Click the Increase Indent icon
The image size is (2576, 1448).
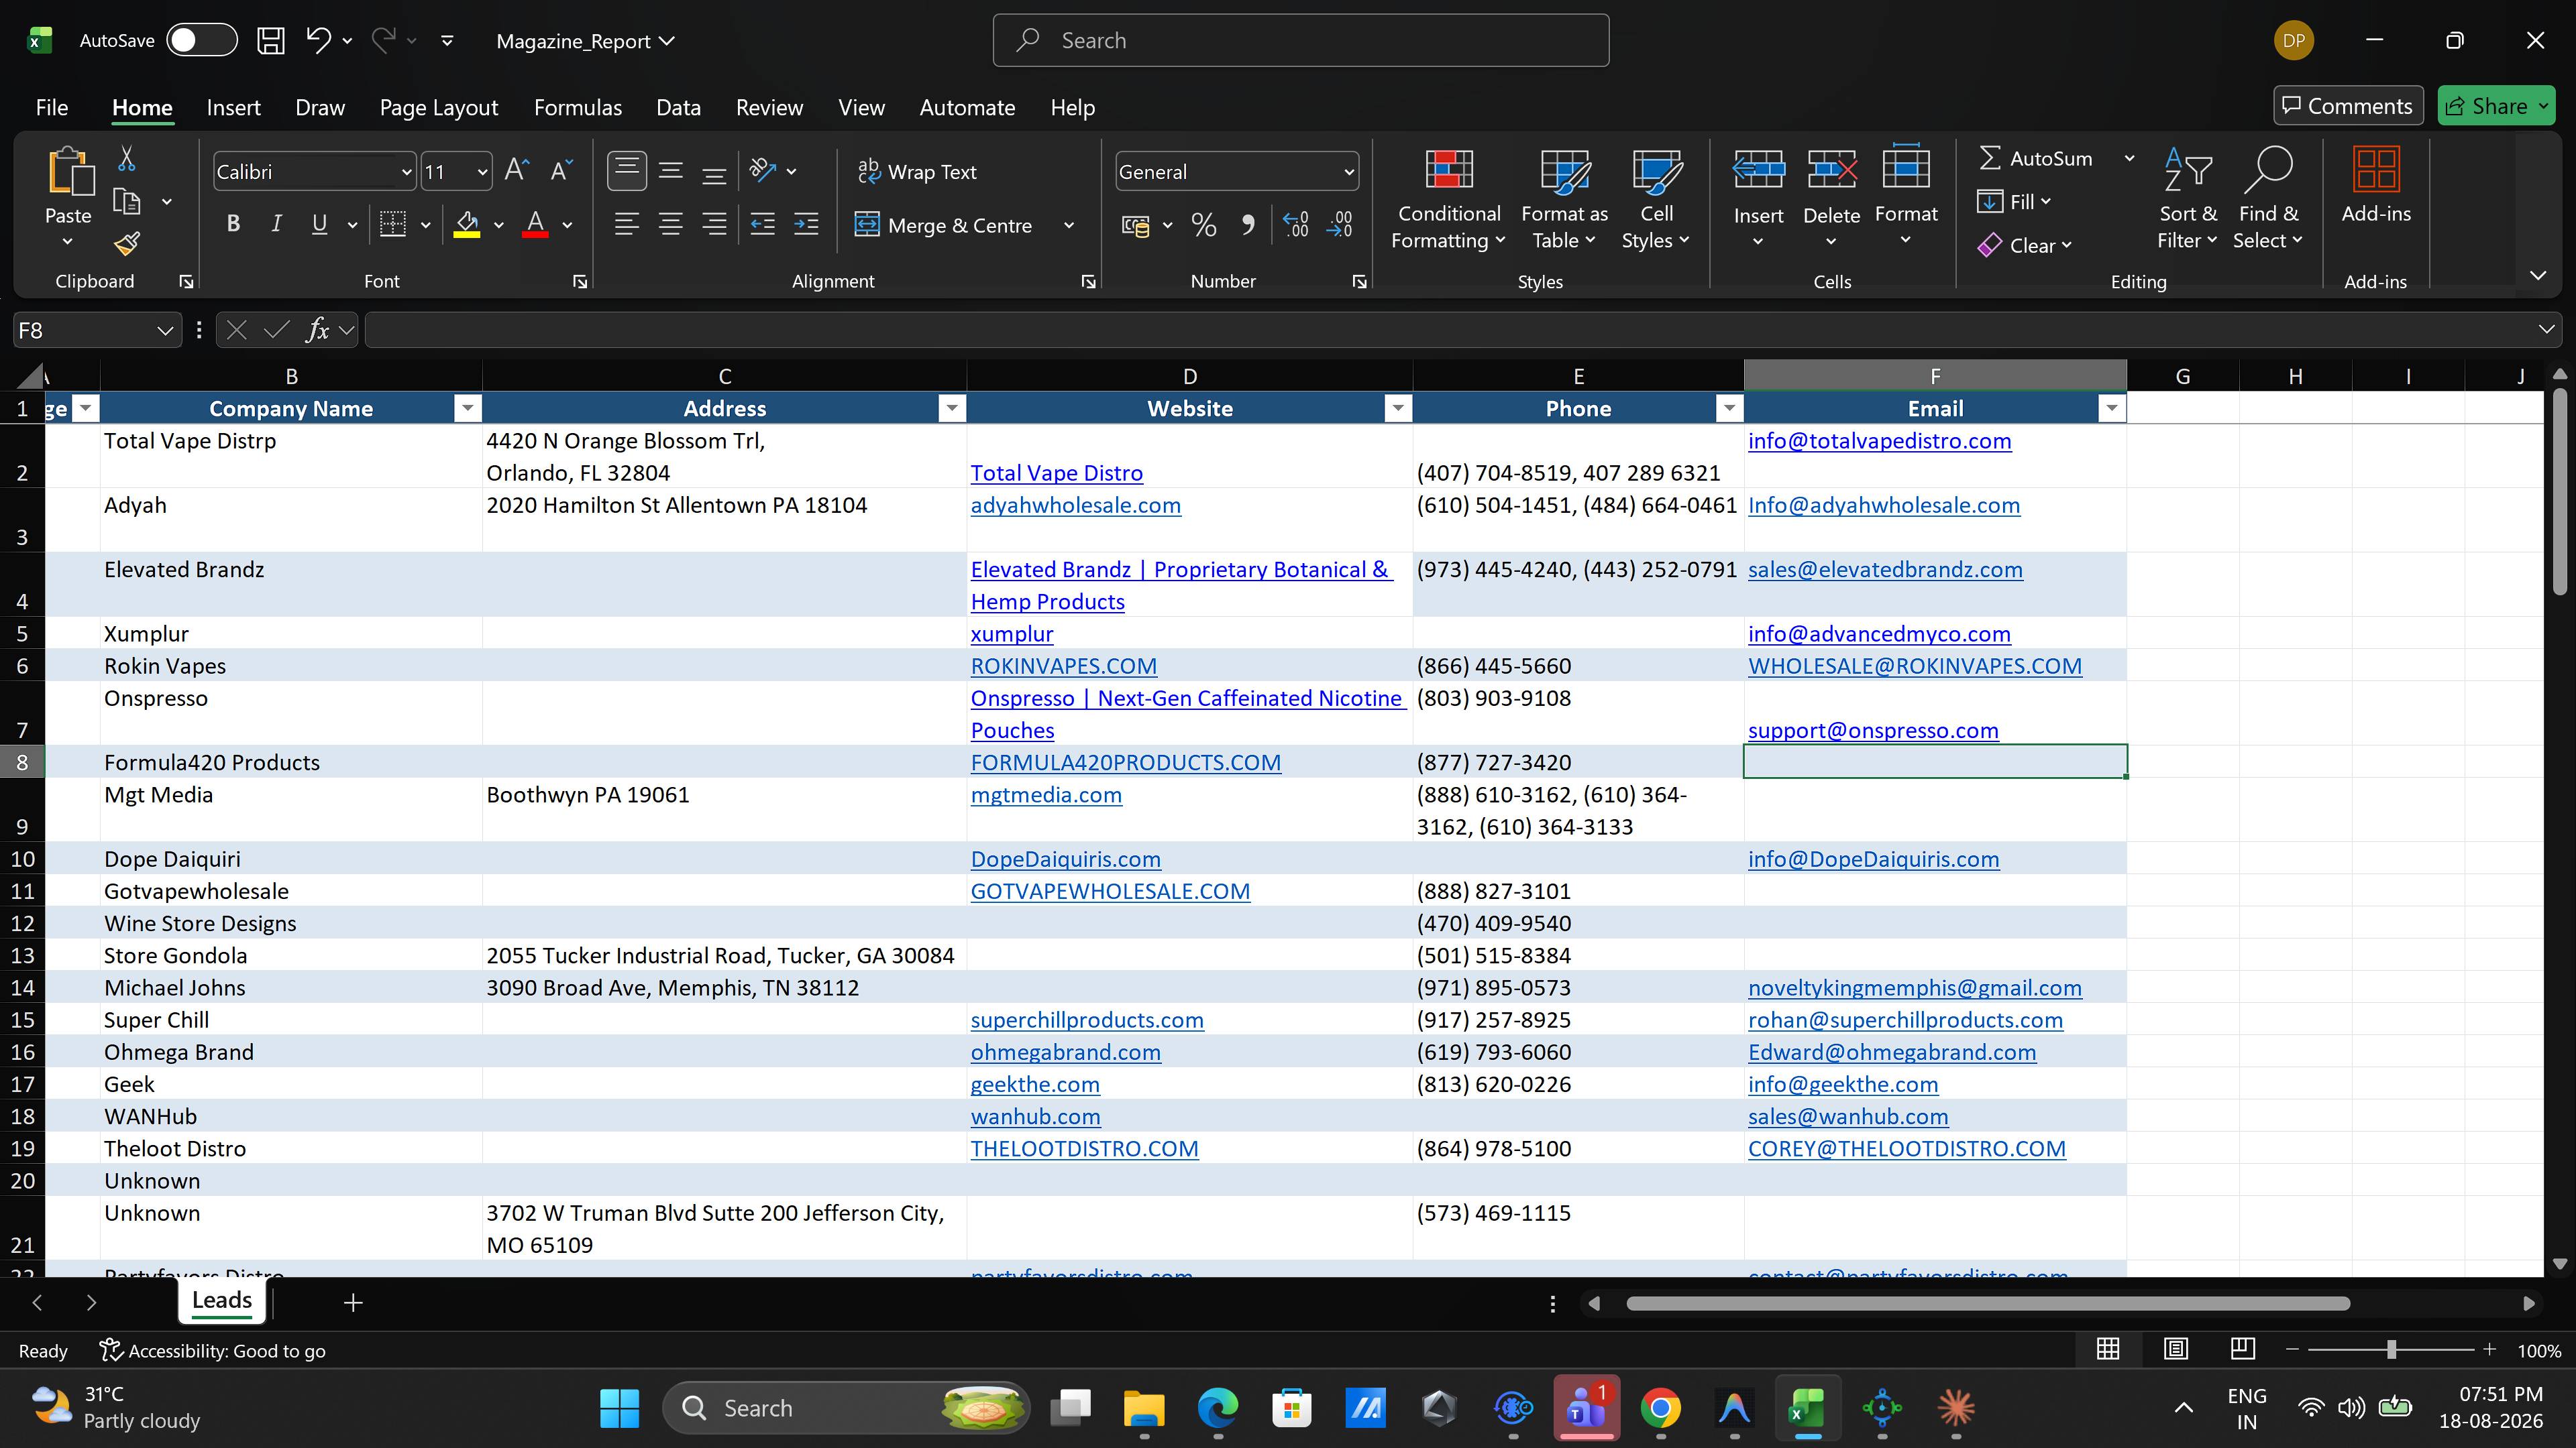click(x=806, y=224)
